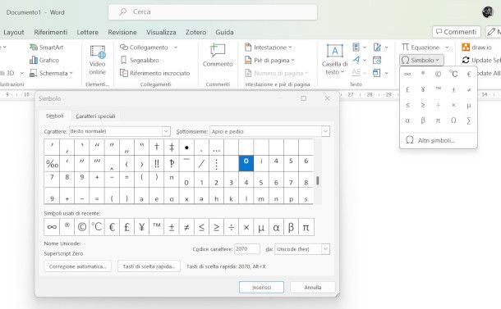Choose Yen symbol from recently used symbols

tap(141, 227)
